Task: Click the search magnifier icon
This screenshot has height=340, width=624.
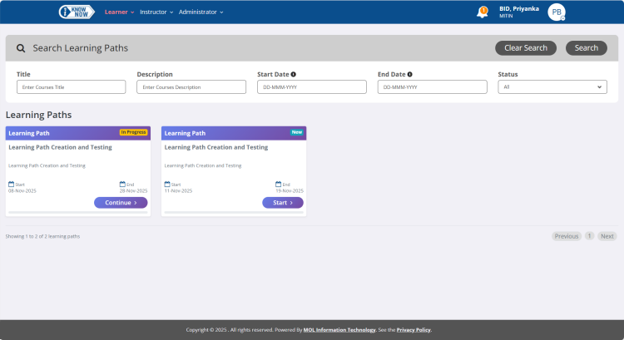Action: click(21, 48)
